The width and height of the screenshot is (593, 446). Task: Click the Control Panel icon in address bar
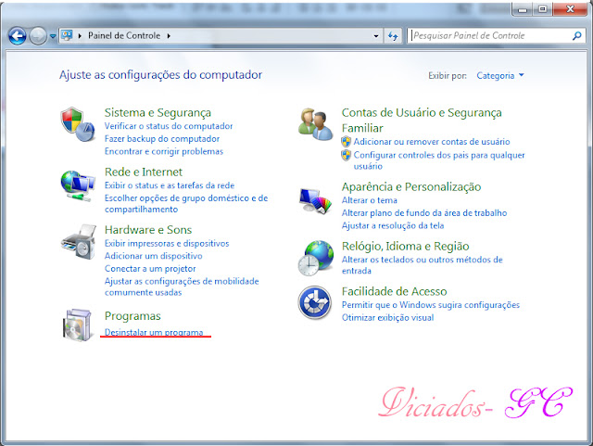pyautogui.click(x=67, y=35)
